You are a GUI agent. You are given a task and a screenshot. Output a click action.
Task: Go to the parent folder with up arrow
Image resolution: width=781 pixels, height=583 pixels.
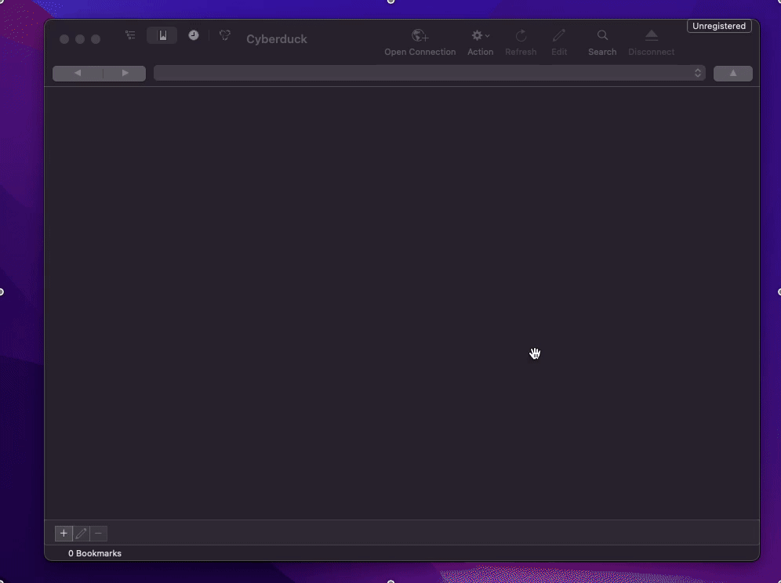click(732, 73)
